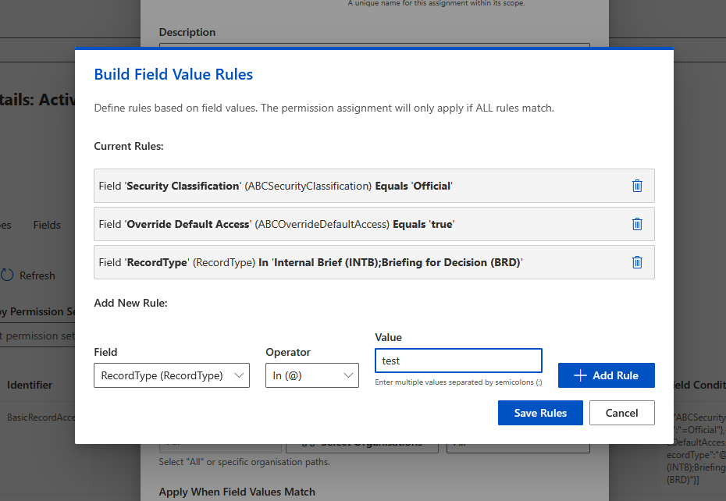Remove the RecordType rule via trash icon
Image resolution: width=726 pixels, height=501 pixels.
[x=637, y=262]
